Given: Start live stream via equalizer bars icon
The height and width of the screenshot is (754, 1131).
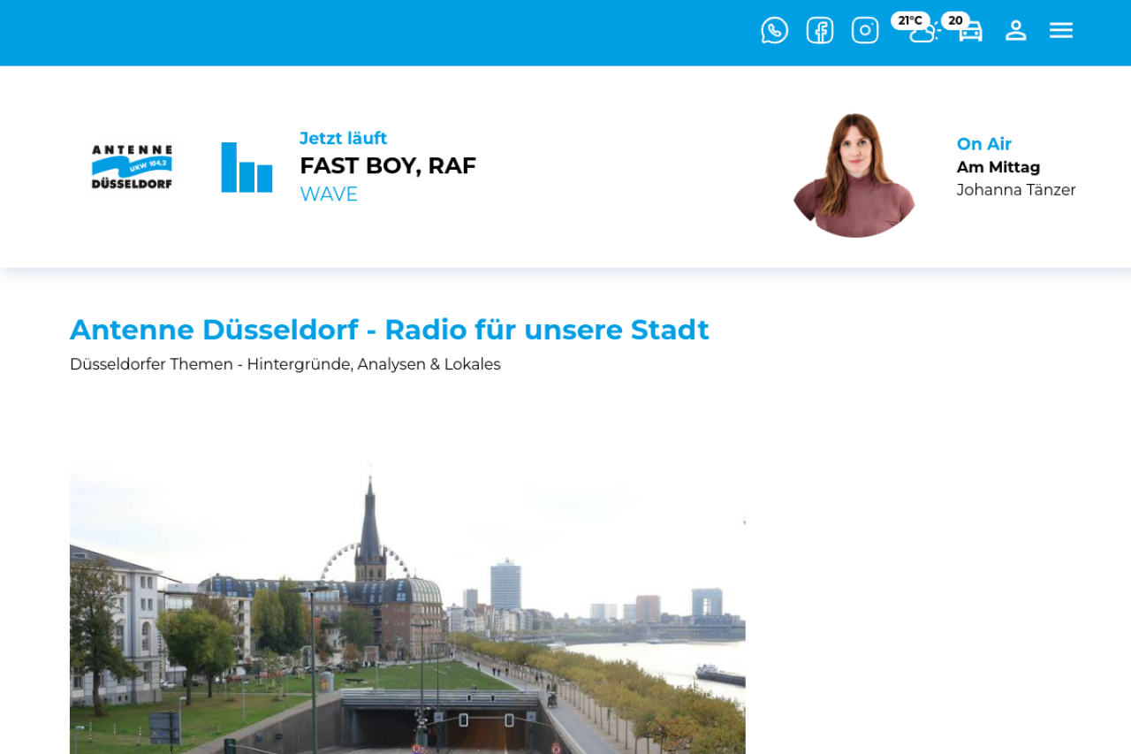Looking at the screenshot, I should (247, 167).
